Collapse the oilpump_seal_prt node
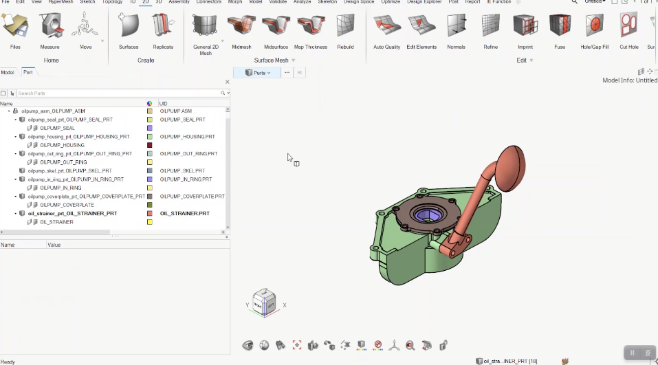 16,120
